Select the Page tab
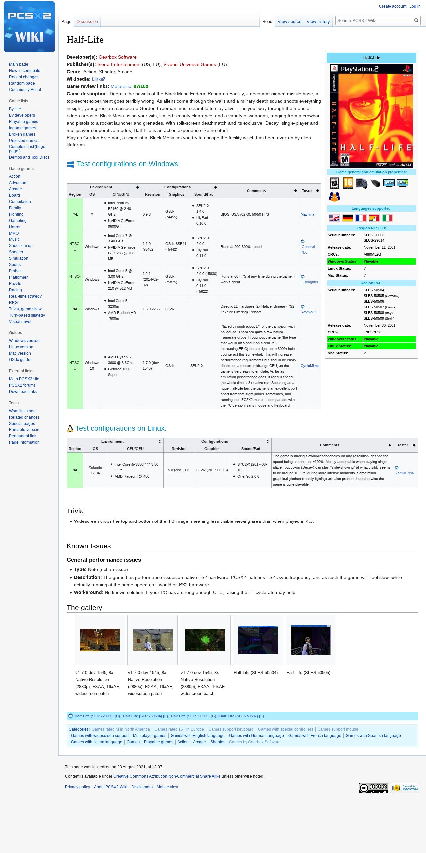Viewport: 426px width, 853px height. pos(66,22)
